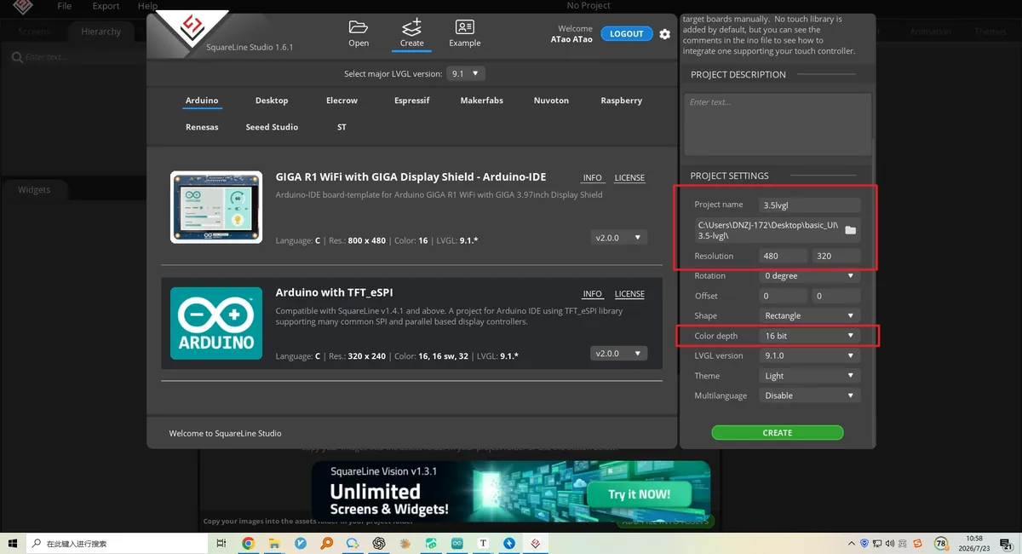Image resolution: width=1022 pixels, height=554 pixels.
Task: Open Task View on the taskbar
Action: (x=221, y=543)
